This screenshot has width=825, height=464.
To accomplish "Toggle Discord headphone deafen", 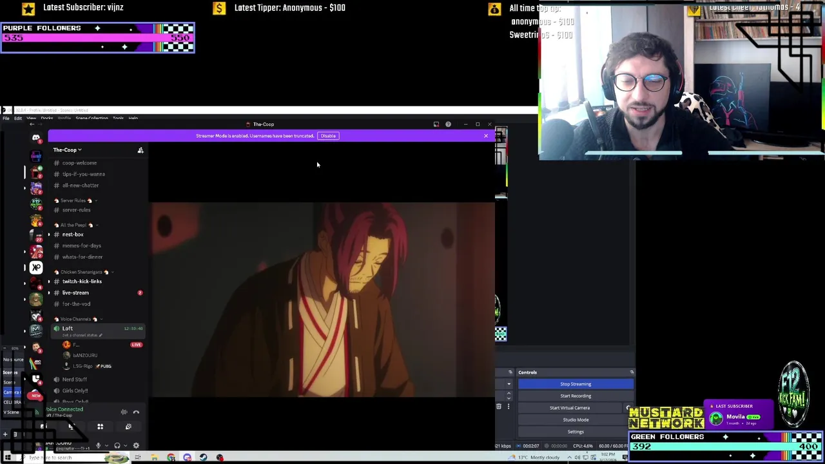I will pos(117,445).
